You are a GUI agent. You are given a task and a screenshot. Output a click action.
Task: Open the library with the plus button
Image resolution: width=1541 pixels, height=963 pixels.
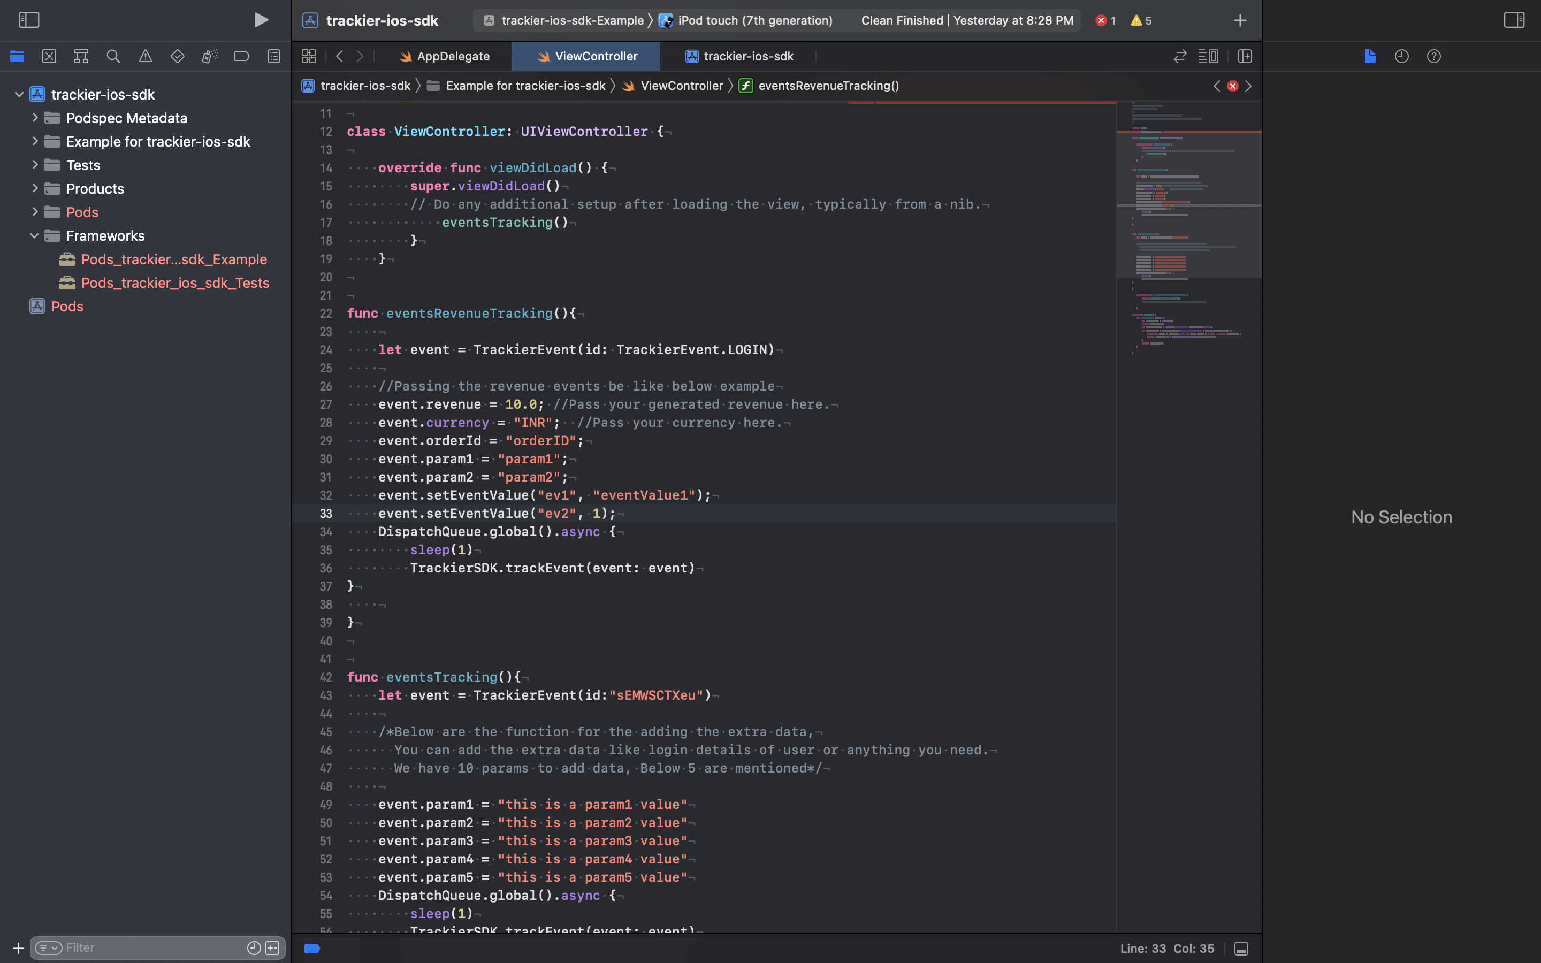click(x=1240, y=20)
